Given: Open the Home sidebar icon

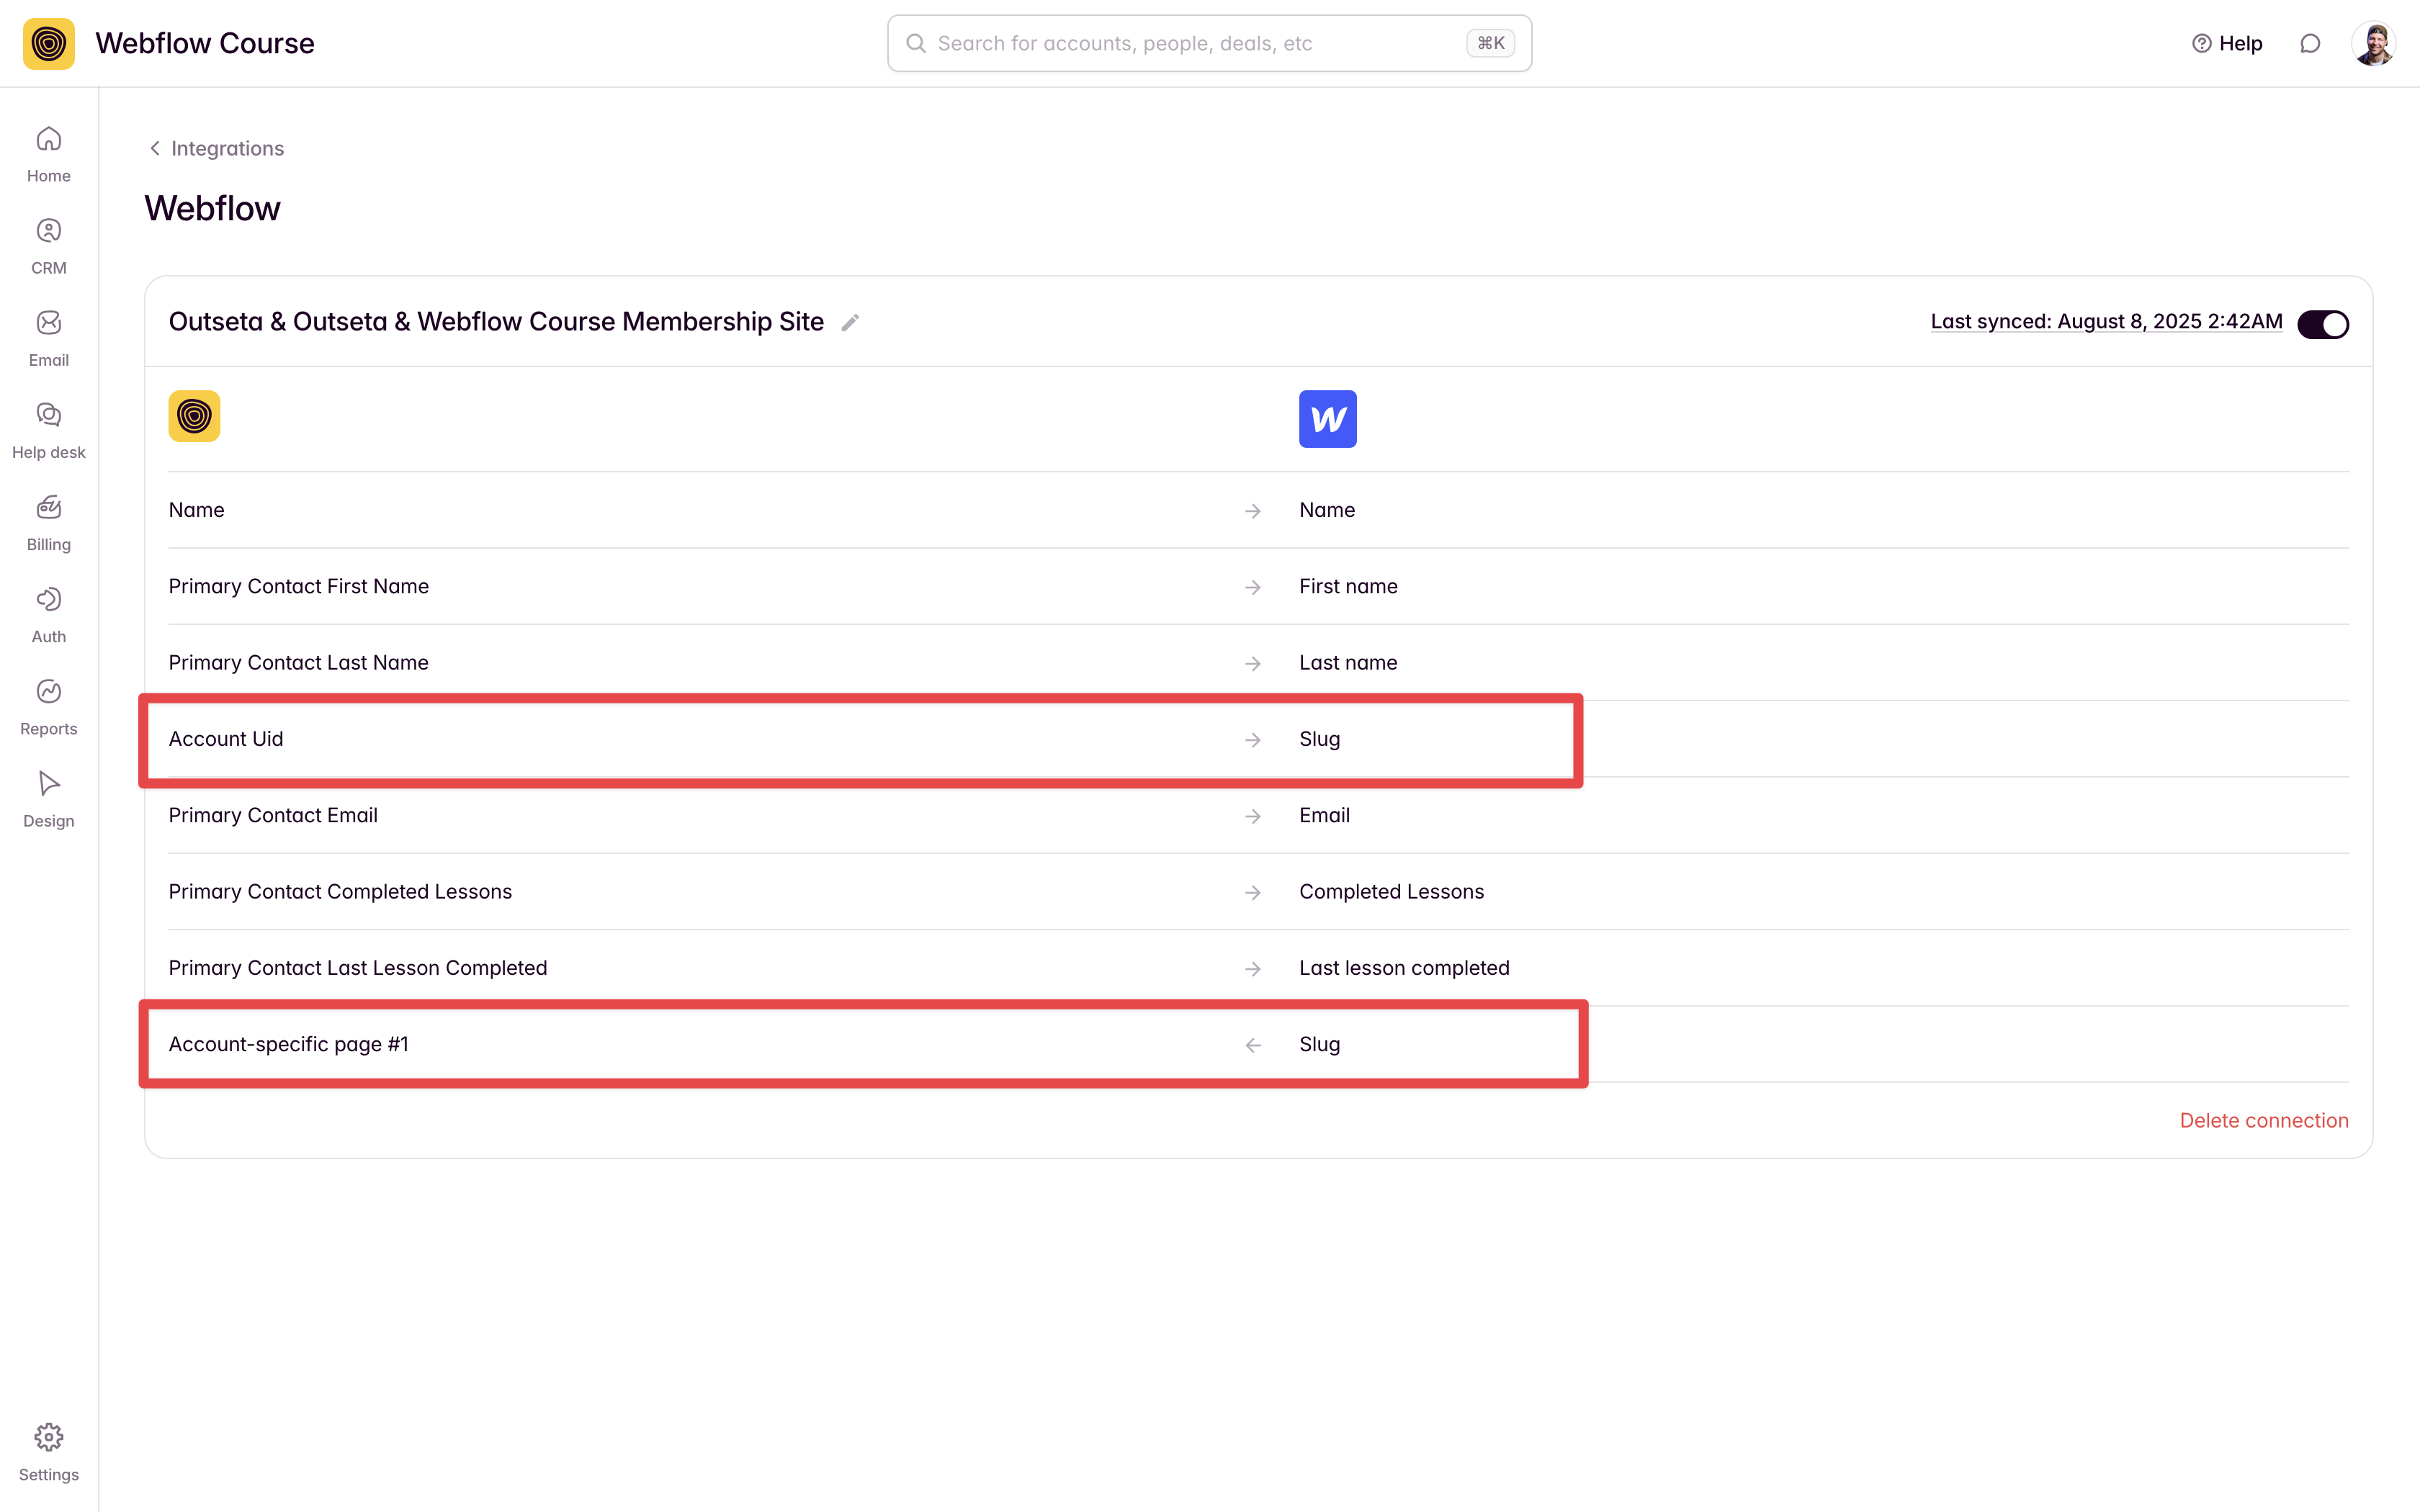Looking at the screenshot, I should [x=48, y=154].
